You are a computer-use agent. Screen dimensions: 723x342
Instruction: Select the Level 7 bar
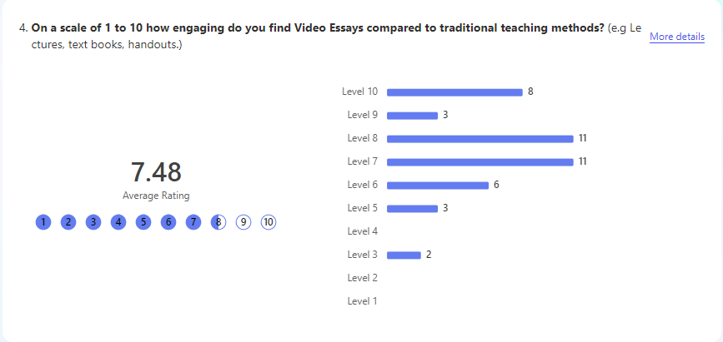click(480, 162)
